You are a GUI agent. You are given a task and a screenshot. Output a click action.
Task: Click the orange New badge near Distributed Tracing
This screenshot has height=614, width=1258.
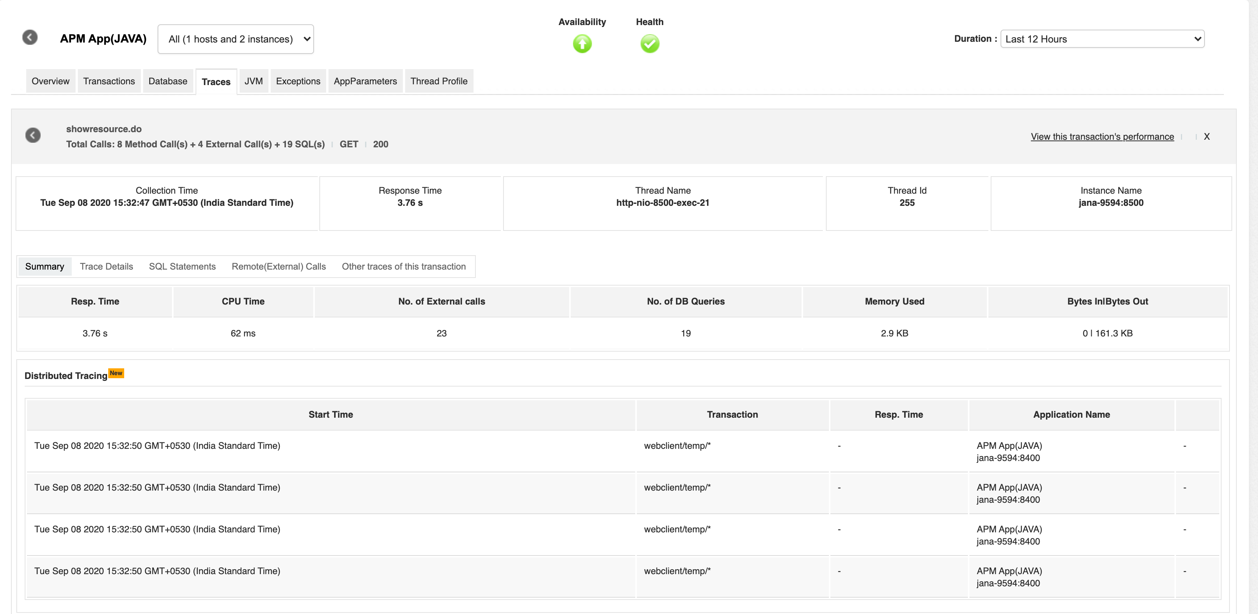click(x=116, y=373)
